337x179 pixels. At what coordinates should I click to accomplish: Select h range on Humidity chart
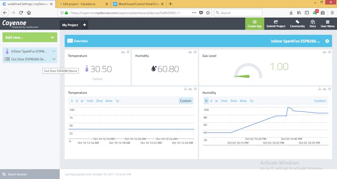tap(206, 101)
